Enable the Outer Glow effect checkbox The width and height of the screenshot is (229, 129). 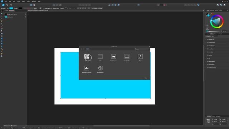coord(208,49)
